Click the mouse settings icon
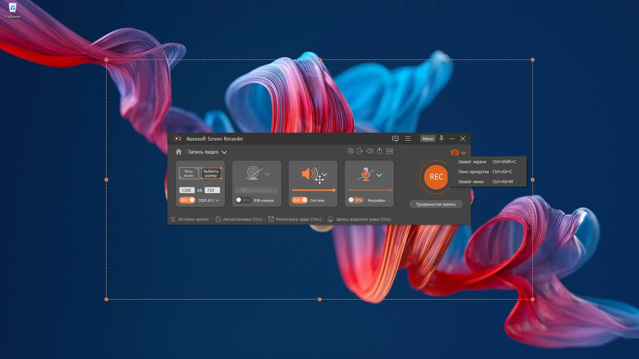Viewport: 639px width, 359px height. click(x=379, y=151)
